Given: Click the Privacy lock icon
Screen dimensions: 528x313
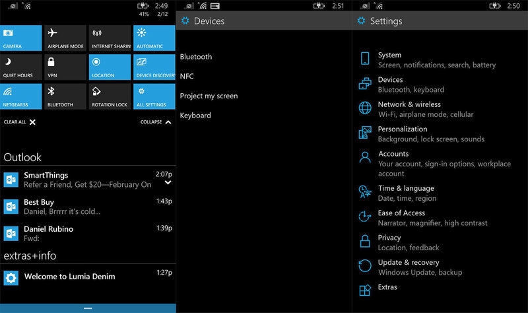Looking at the screenshot, I should tap(365, 241).
